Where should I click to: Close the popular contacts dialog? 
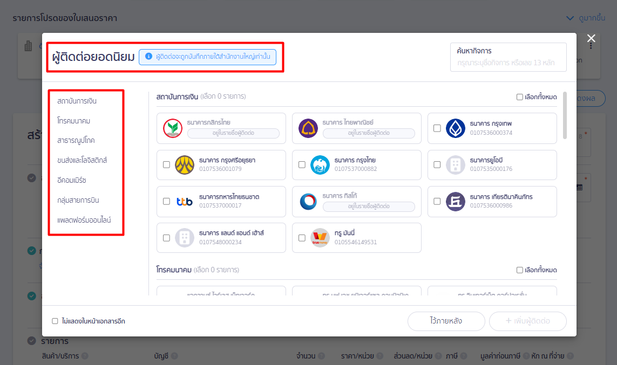[x=591, y=38]
